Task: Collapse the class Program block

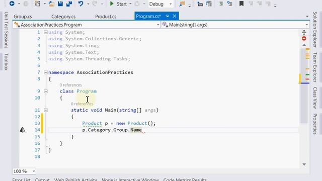Action: [x=46, y=91]
